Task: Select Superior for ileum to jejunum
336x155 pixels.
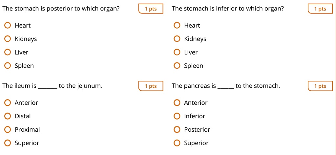Action: coord(8,143)
